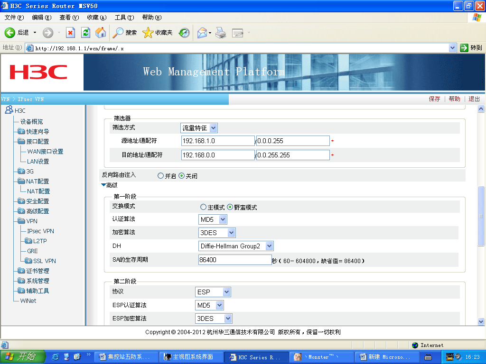Click the SA的生存周期 input field

(x=234, y=260)
